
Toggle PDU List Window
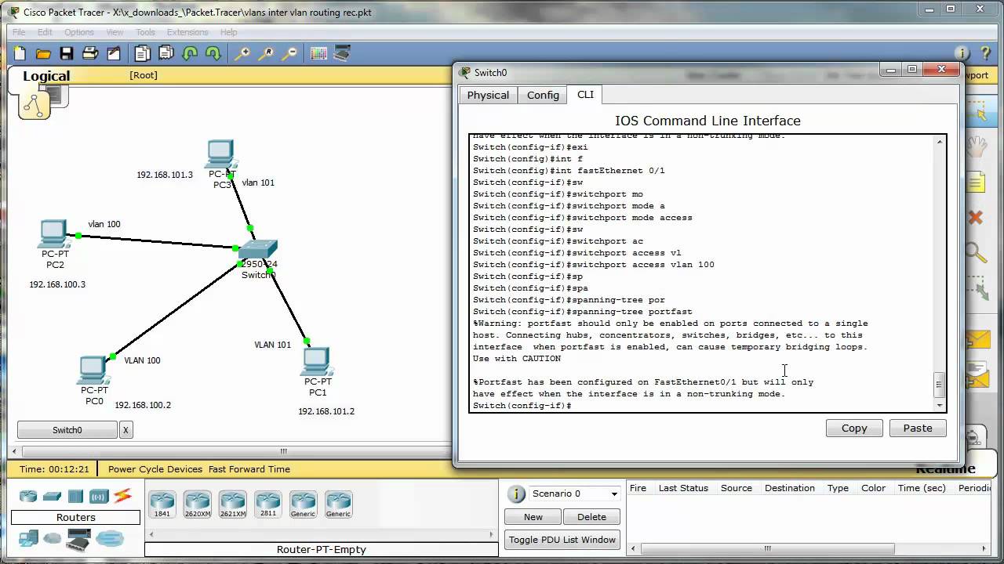point(562,540)
